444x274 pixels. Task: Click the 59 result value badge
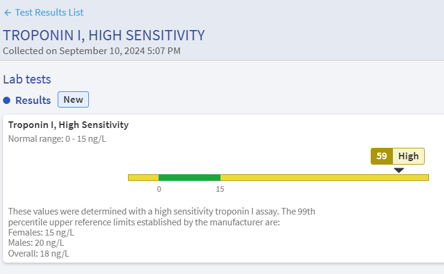(x=382, y=156)
